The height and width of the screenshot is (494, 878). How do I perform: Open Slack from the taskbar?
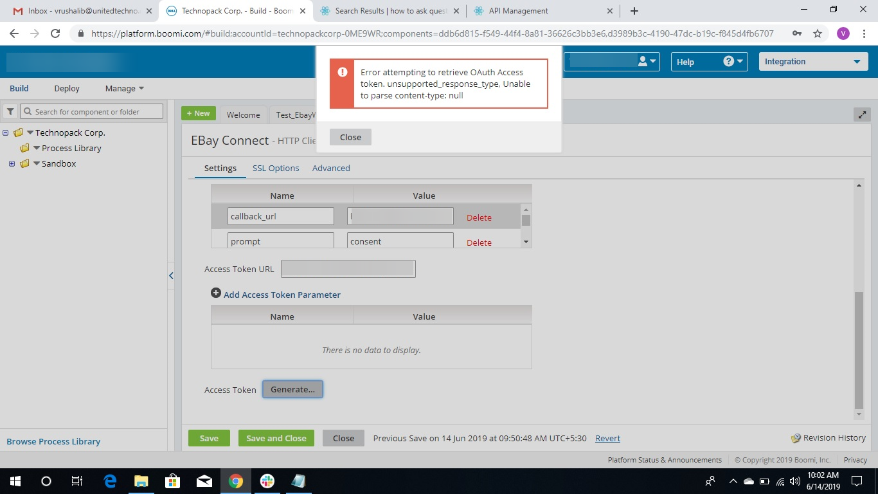click(x=267, y=481)
